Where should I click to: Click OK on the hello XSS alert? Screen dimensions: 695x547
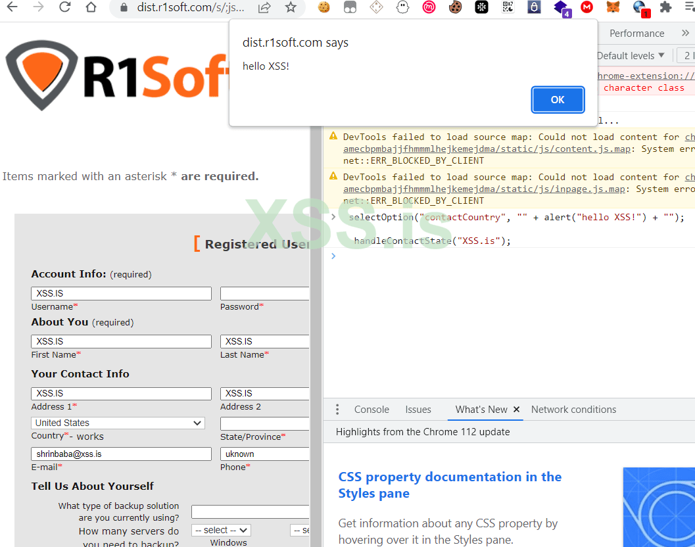(558, 99)
